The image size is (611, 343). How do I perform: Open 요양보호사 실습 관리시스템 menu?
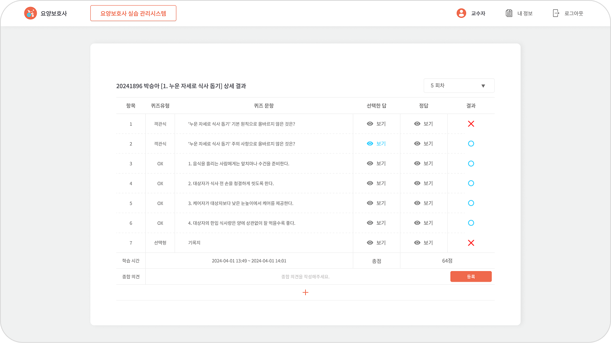133,13
